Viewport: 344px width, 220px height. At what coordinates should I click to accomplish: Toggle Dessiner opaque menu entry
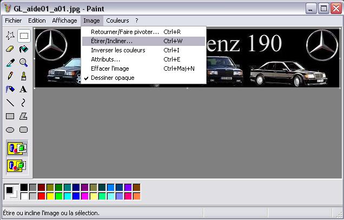(x=144, y=78)
